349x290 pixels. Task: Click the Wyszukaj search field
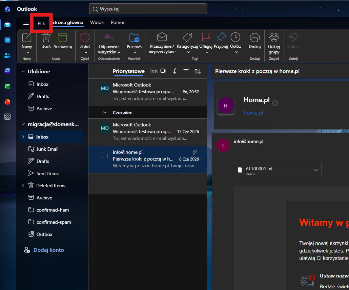(148, 9)
